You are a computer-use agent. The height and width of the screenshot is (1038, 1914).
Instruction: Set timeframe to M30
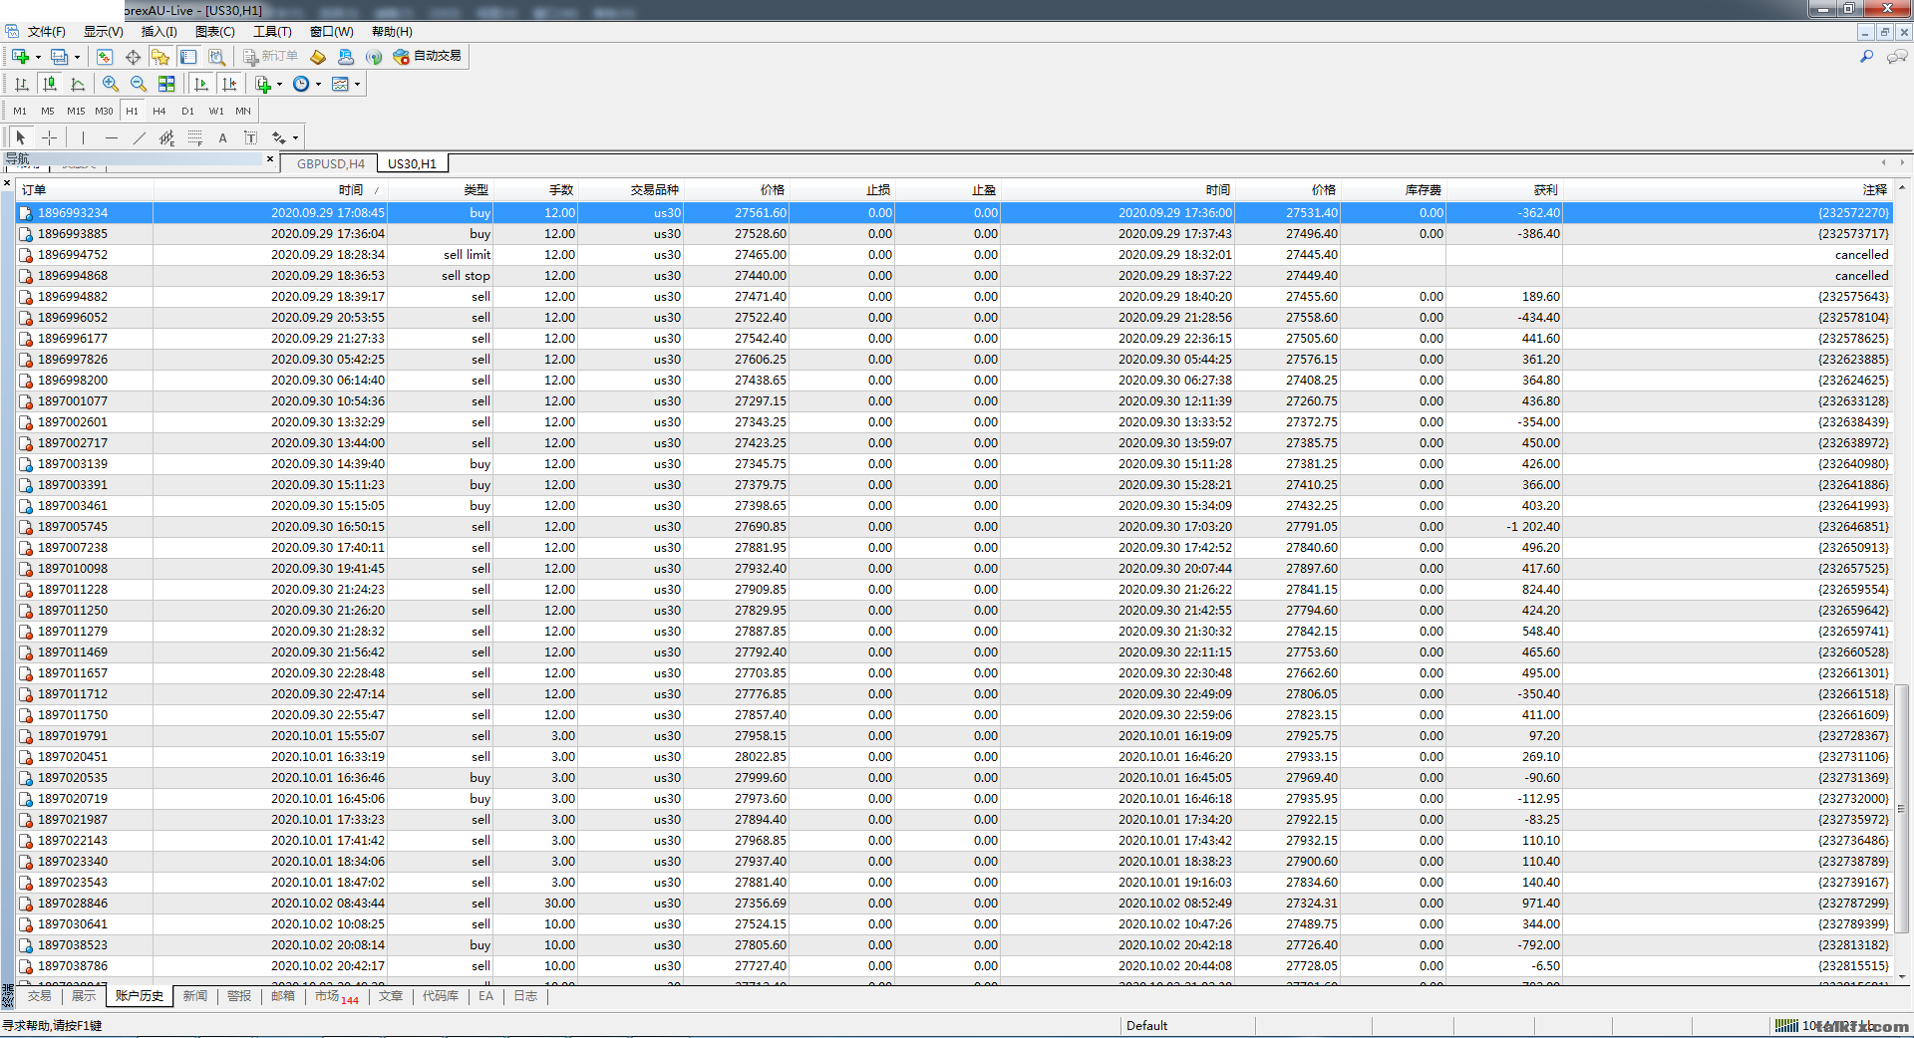(x=104, y=111)
